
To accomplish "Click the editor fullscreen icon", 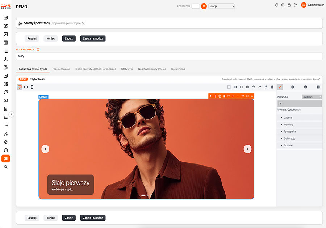I will pos(241,87).
